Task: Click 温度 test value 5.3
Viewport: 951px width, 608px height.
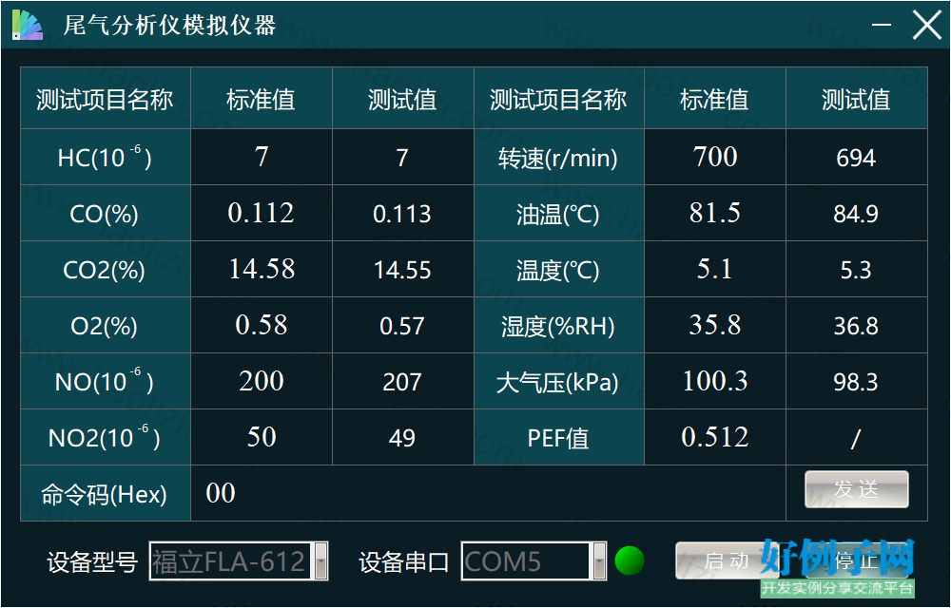Action: pyautogui.click(x=857, y=269)
